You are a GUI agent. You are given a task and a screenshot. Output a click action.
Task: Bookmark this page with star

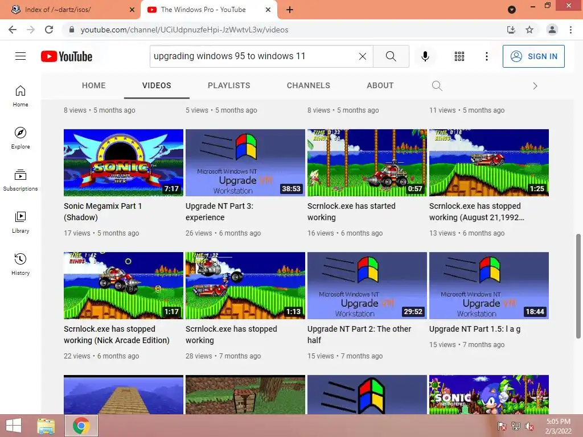click(x=529, y=30)
